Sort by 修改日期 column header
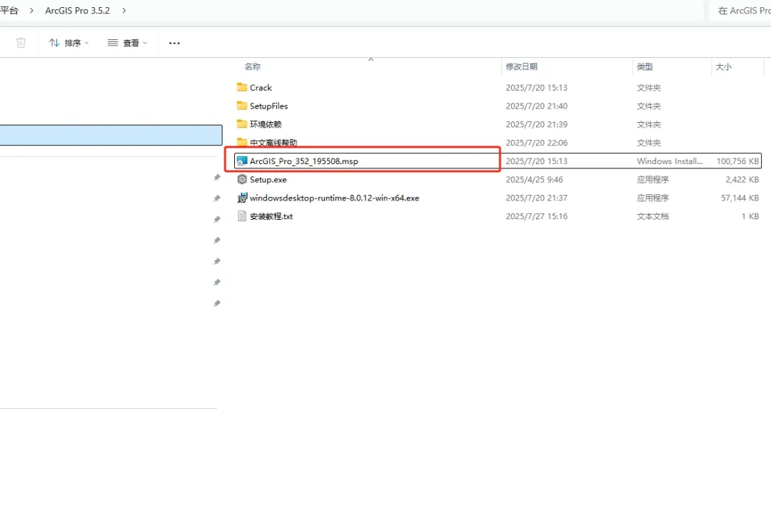 click(x=521, y=66)
